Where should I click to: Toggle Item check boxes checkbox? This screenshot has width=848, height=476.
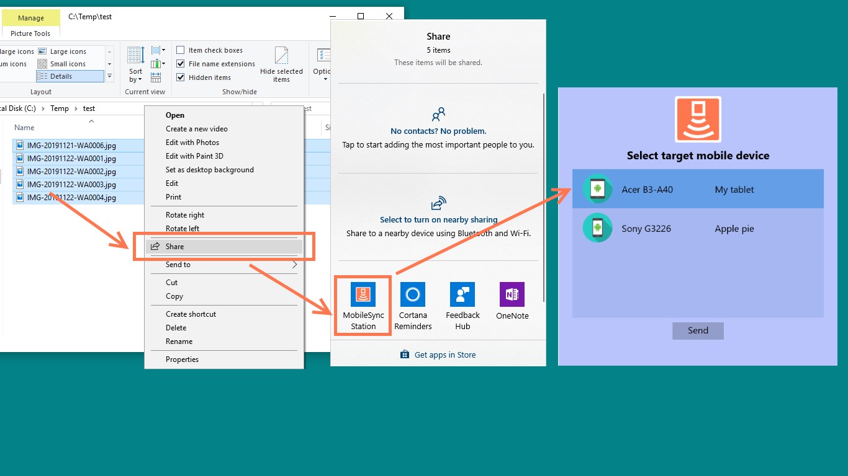click(x=181, y=50)
